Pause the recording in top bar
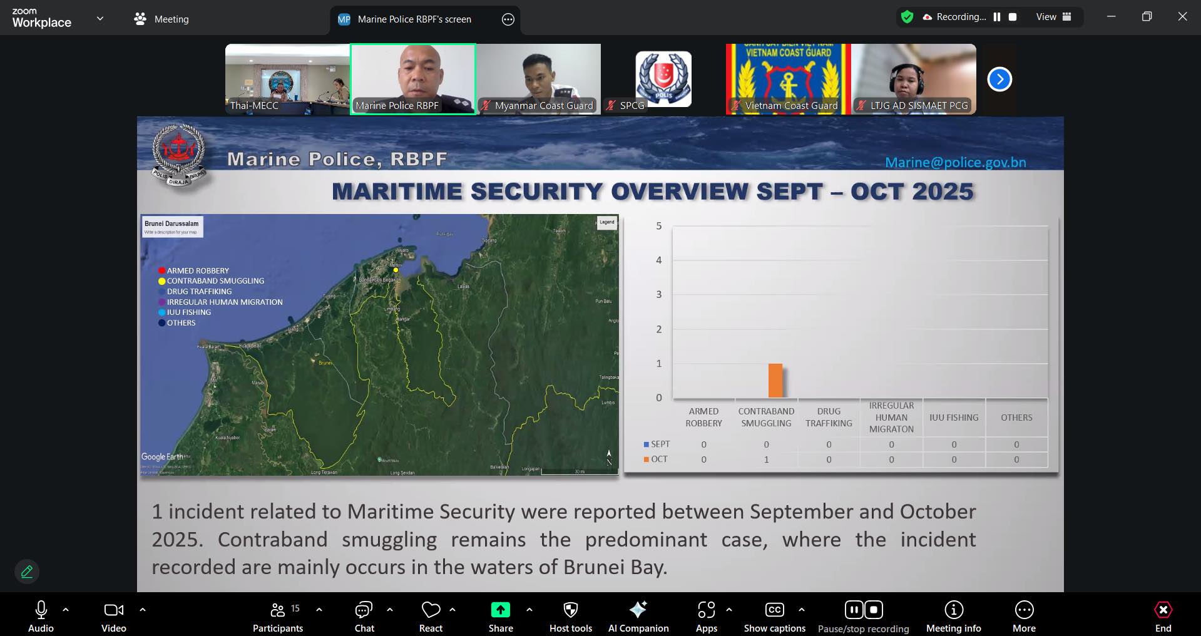Image resolution: width=1201 pixels, height=636 pixels. click(x=997, y=17)
